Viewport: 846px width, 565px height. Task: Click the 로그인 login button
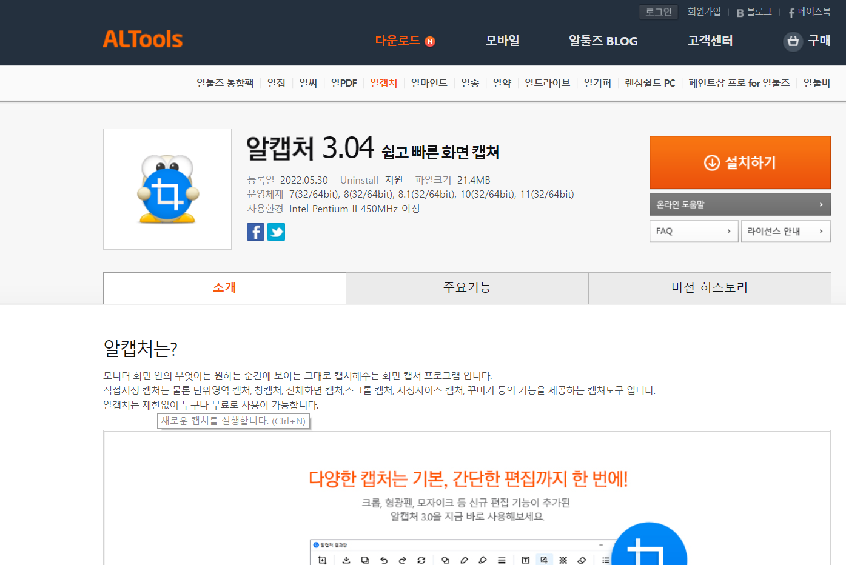[659, 12]
